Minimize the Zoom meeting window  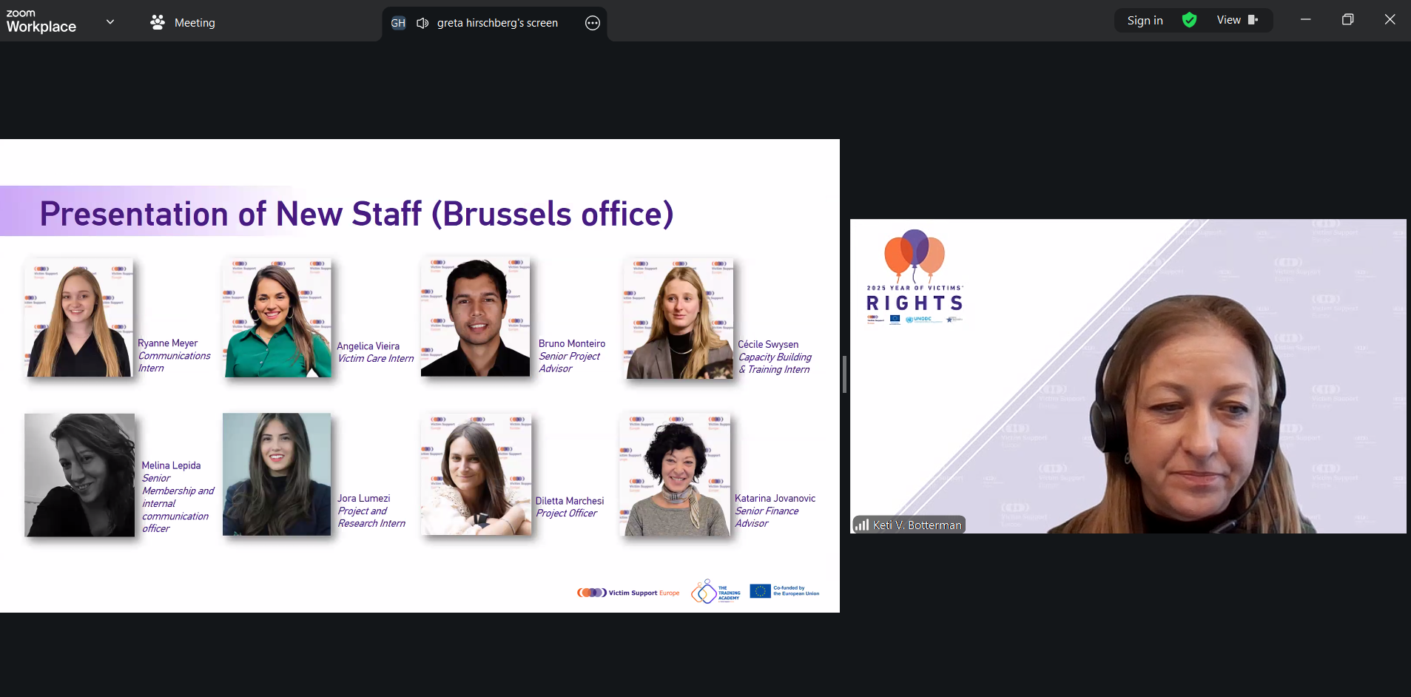click(1305, 20)
